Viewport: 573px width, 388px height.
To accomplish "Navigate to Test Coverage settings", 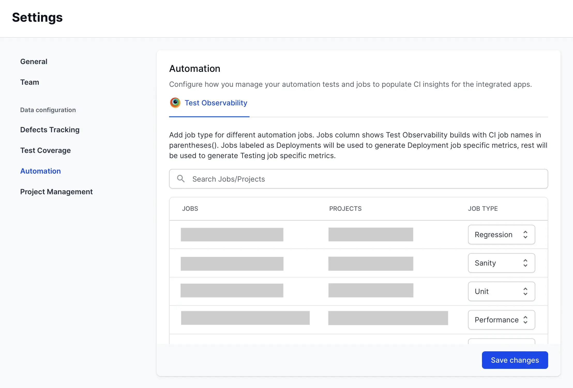I will pyautogui.click(x=45, y=150).
